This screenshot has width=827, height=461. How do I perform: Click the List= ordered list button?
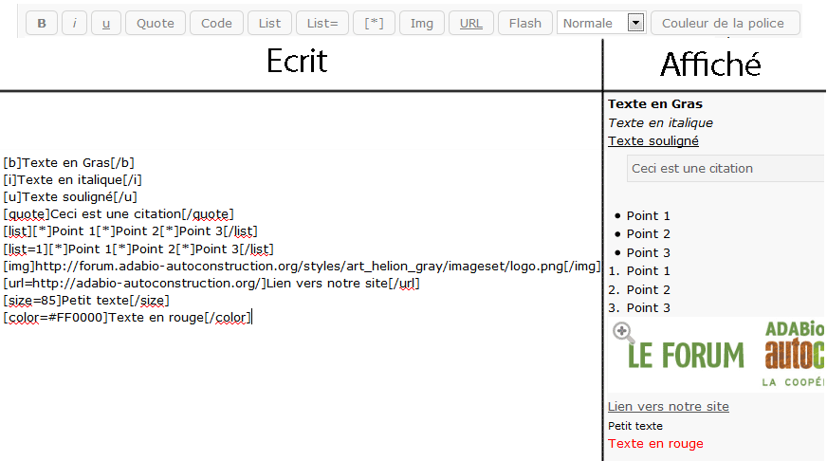click(x=322, y=23)
